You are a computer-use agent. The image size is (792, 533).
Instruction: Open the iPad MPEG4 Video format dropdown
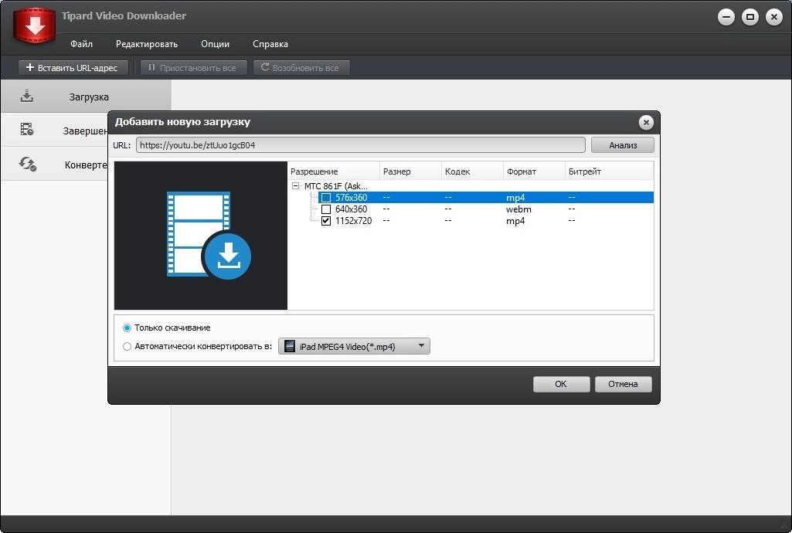[354, 346]
